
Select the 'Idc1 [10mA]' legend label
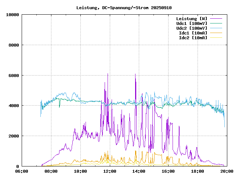[x=193, y=33]
